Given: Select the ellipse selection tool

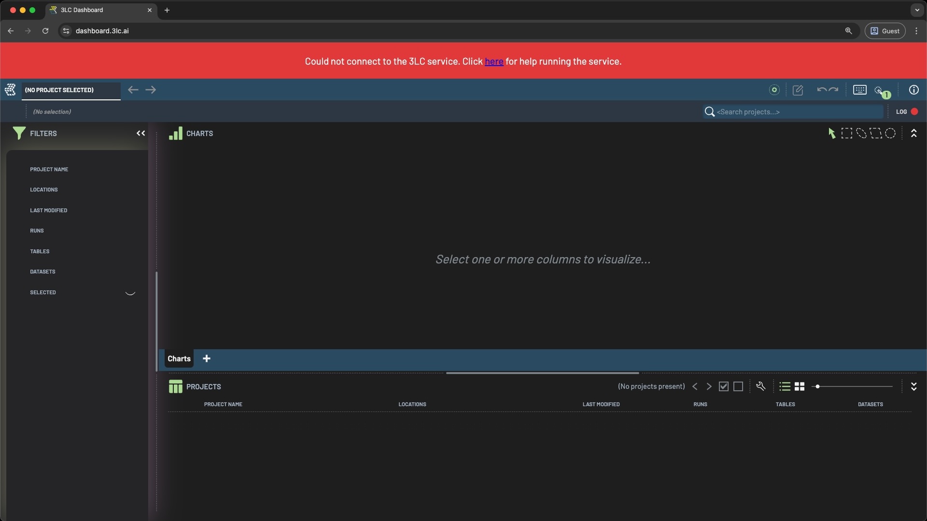Looking at the screenshot, I should click(x=890, y=133).
